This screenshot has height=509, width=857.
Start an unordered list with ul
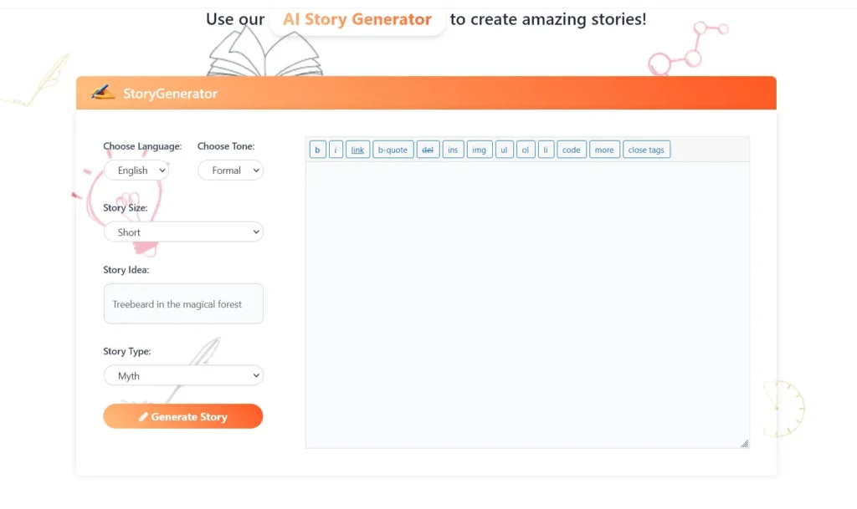tap(504, 149)
